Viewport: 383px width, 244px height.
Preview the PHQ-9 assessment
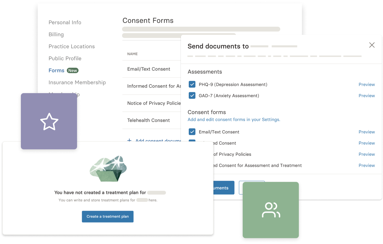366,84
